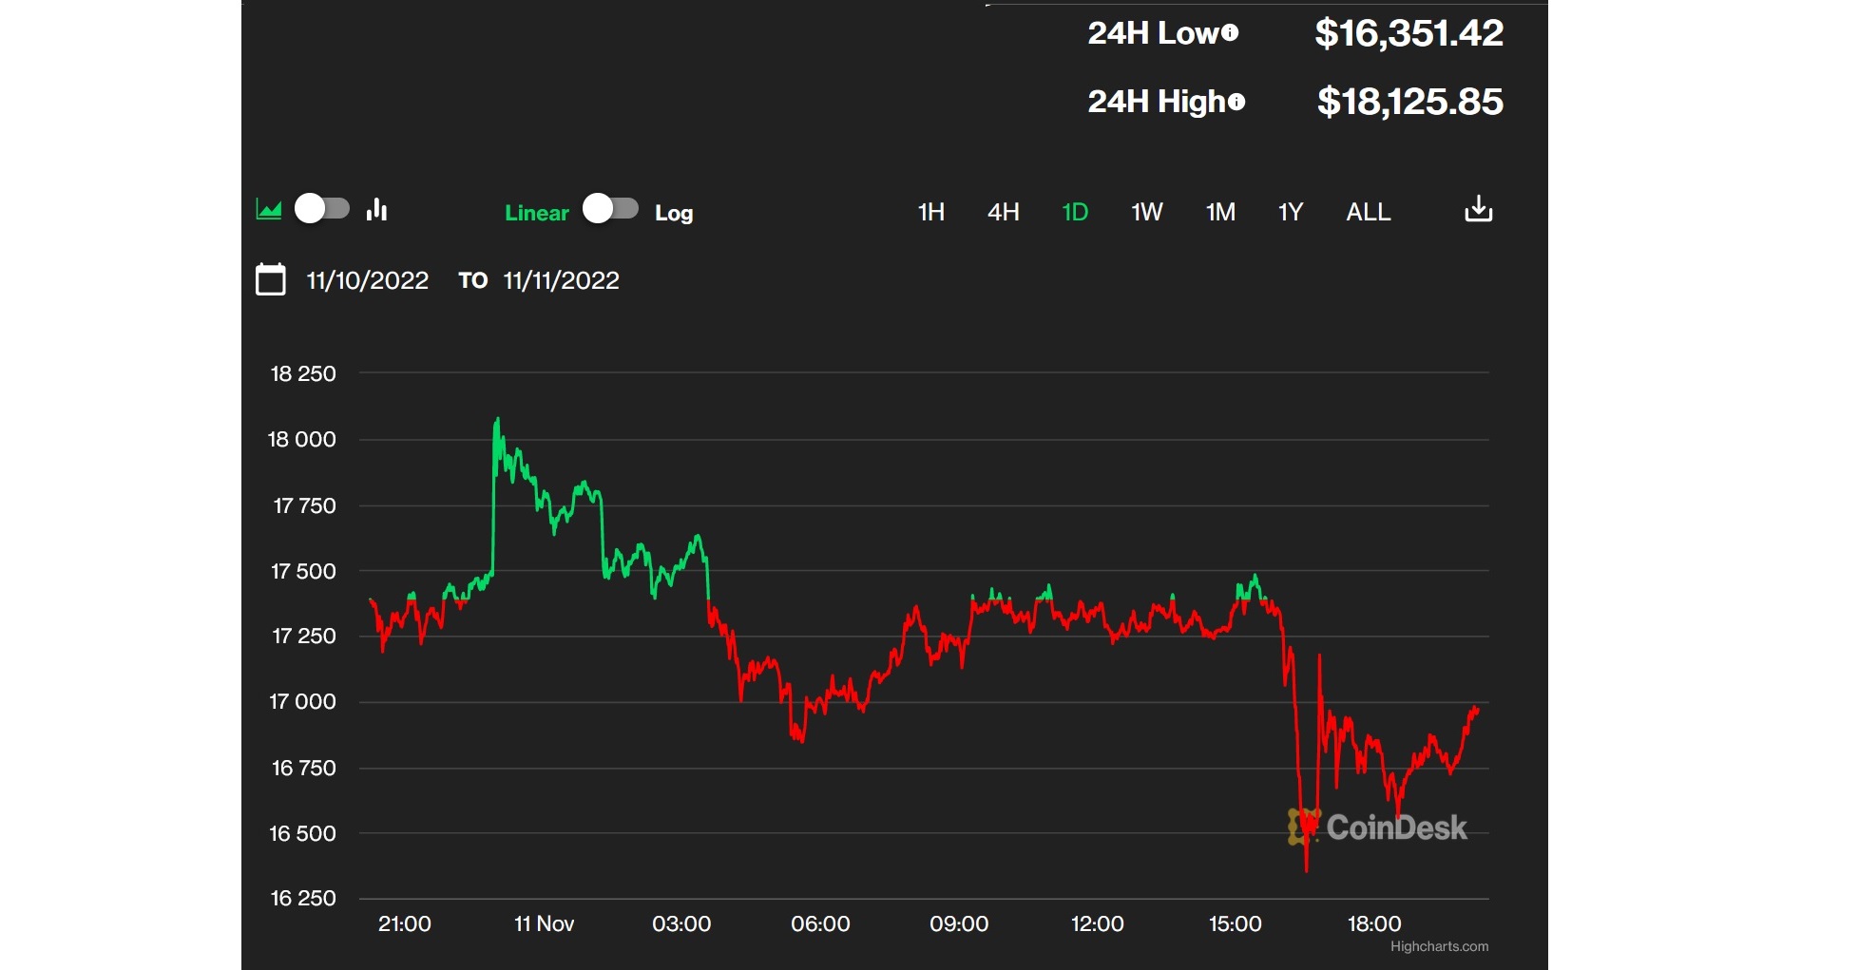Click the 17 500 y-axis label

[304, 571]
